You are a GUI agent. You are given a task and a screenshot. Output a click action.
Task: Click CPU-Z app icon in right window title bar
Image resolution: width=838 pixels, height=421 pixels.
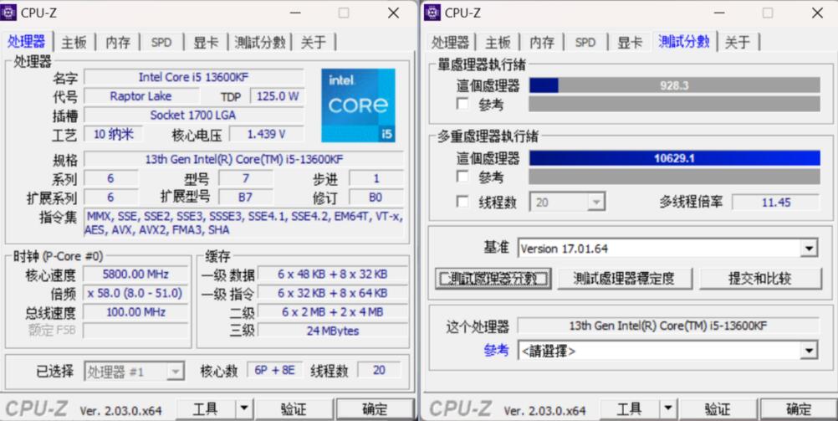[x=432, y=13]
